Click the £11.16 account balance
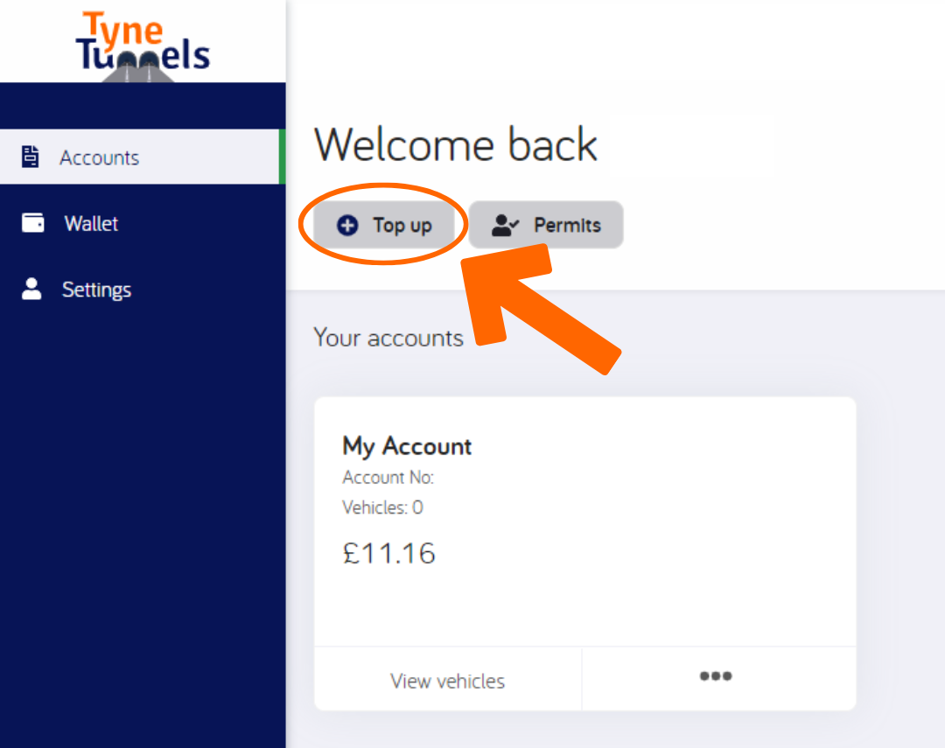 pyautogui.click(x=388, y=553)
